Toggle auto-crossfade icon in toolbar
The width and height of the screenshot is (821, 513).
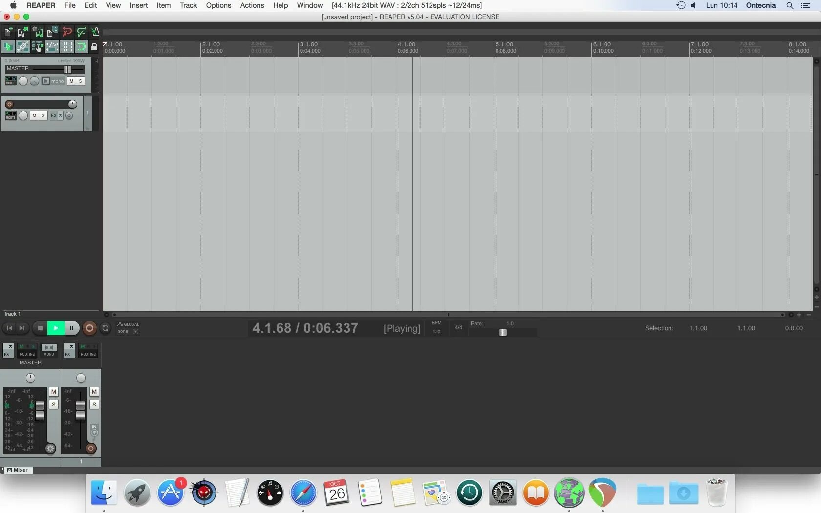tap(8, 47)
